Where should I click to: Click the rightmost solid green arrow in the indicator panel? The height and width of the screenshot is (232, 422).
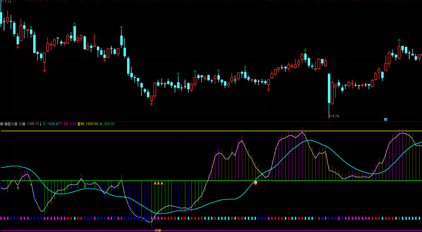125,197
